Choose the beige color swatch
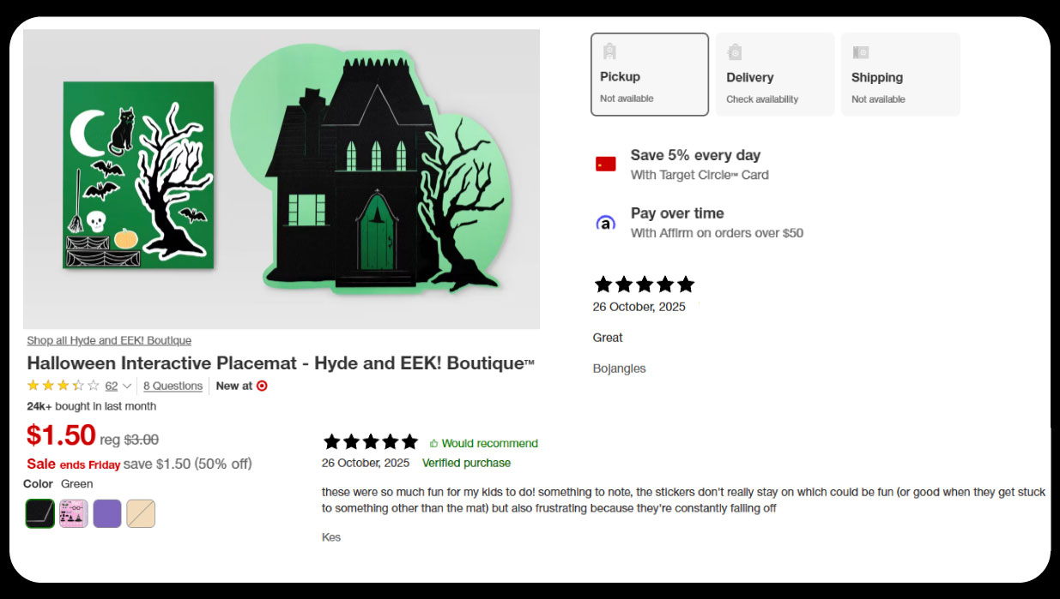 click(141, 513)
